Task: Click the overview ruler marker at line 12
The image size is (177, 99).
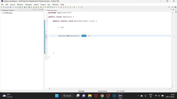Action: coord(174,37)
